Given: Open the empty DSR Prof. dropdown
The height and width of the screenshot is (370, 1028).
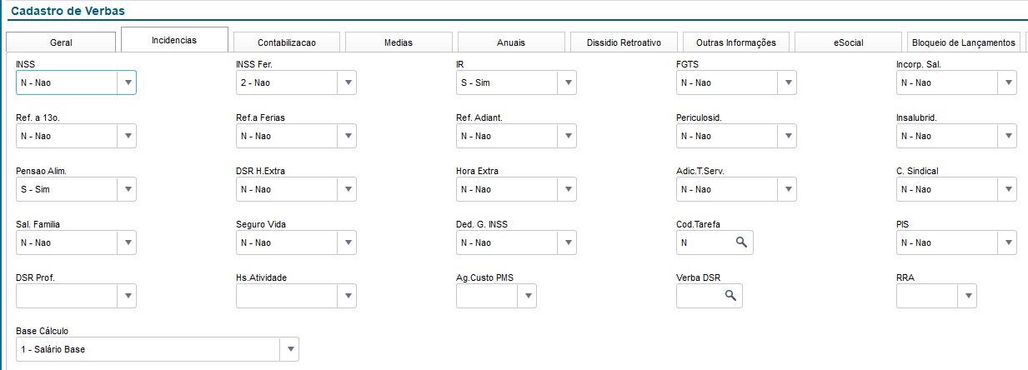Looking at the screenshot, I should click(127, 296).
